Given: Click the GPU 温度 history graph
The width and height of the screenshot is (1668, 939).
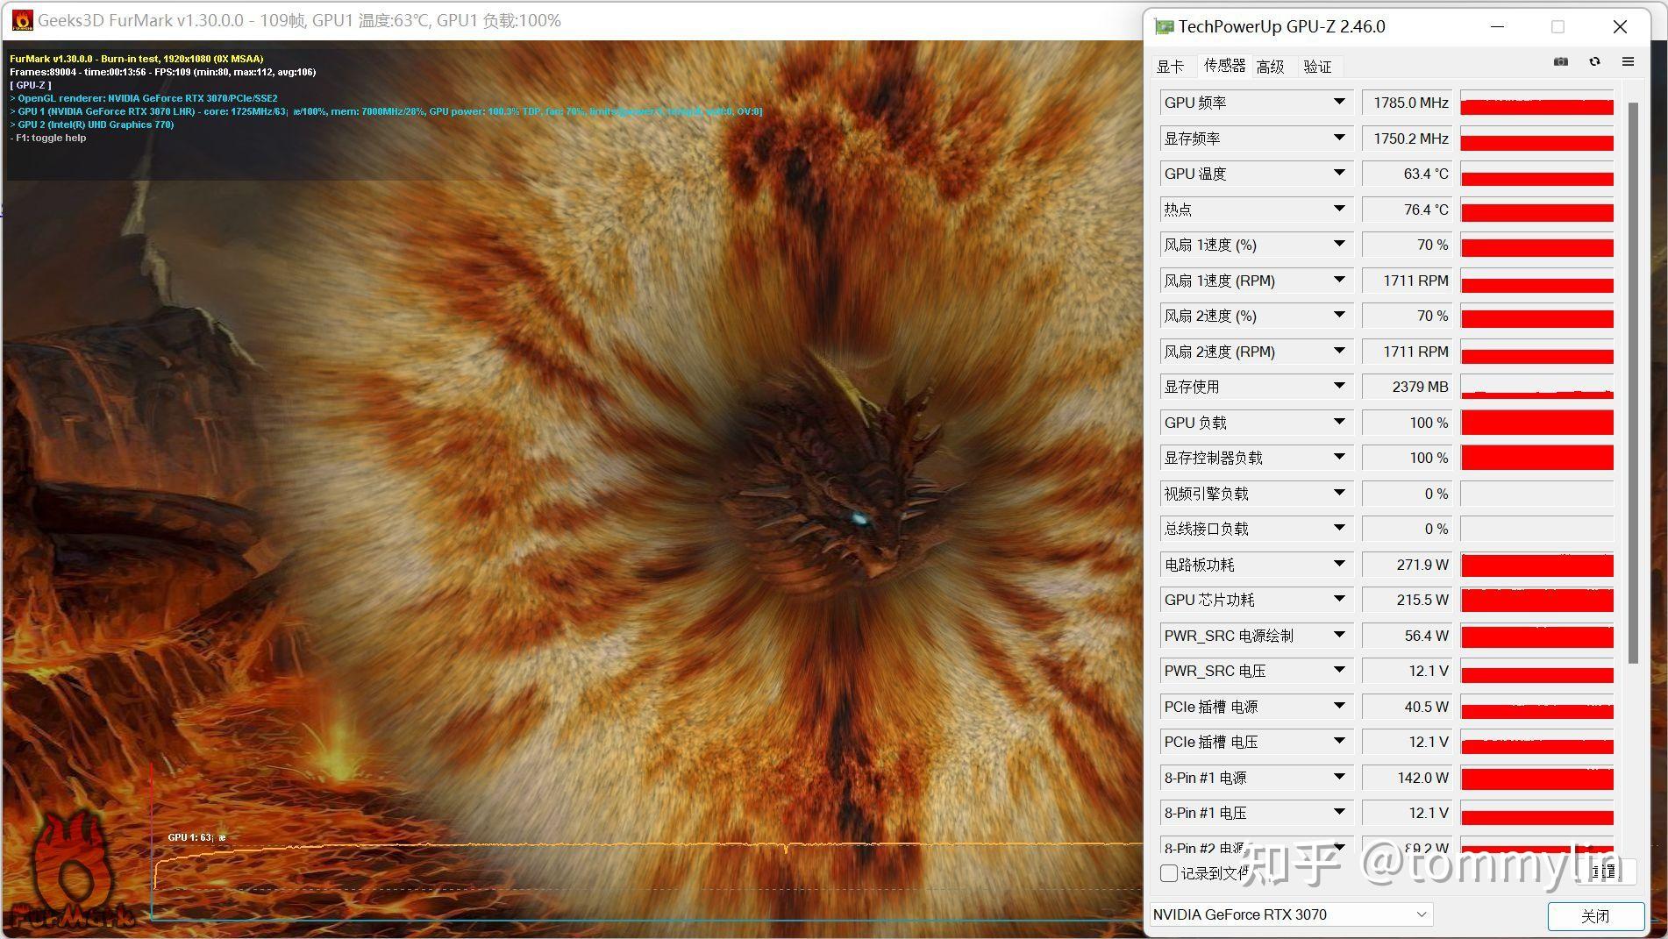Looking at the screenshot, I should (x=1536, y=174).
